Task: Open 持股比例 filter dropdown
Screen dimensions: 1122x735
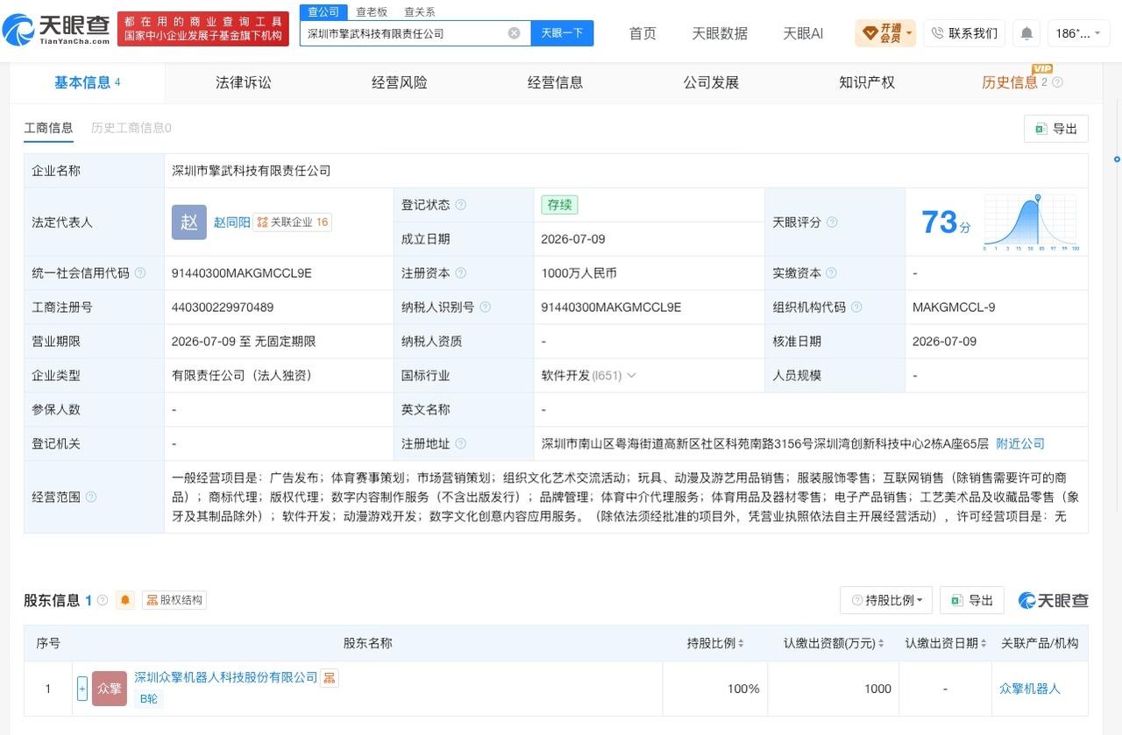Action: 886,600
